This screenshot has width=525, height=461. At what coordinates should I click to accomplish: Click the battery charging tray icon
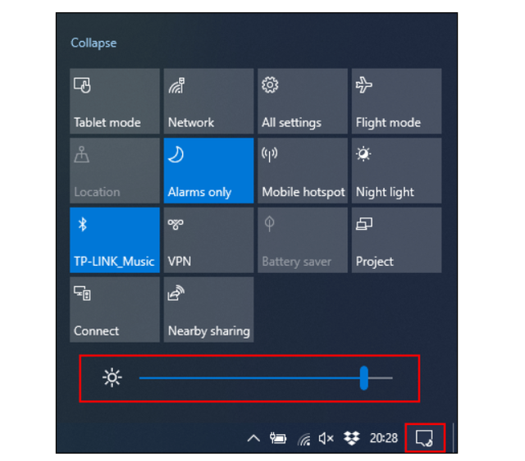coord(278,438)
